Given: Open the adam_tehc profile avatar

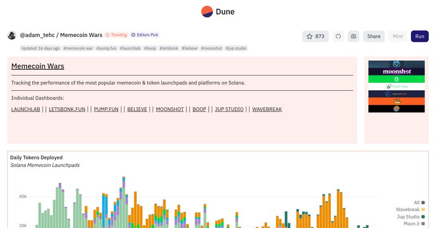Looking at the screenshot, I should [11, 35].
